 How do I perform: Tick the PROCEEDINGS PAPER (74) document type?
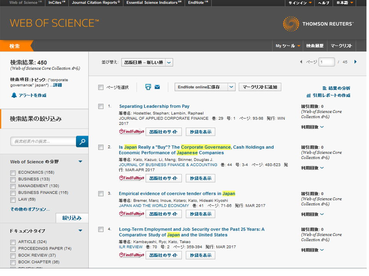tap(13, 249)
